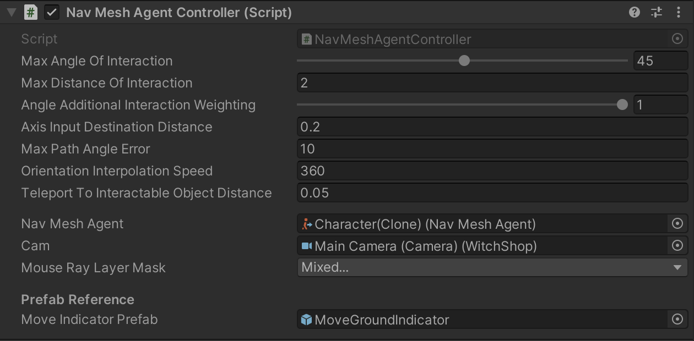This screenshot has height=341, width=694.
Task: Click the MoveGroundIndicator prefab cube icon
Action: click(x=307, y=320)
